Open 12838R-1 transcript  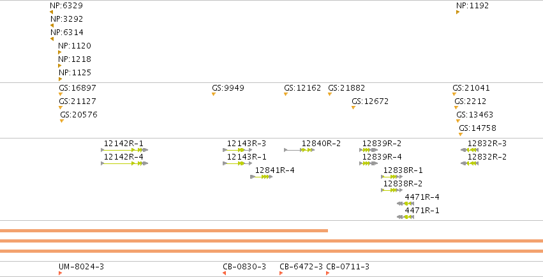(x=392, y=177)
